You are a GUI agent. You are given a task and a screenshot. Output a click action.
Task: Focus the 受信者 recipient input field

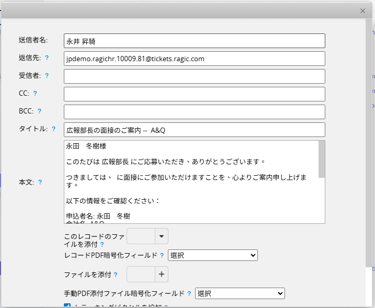pyautogui.click(x=194, y=76)
